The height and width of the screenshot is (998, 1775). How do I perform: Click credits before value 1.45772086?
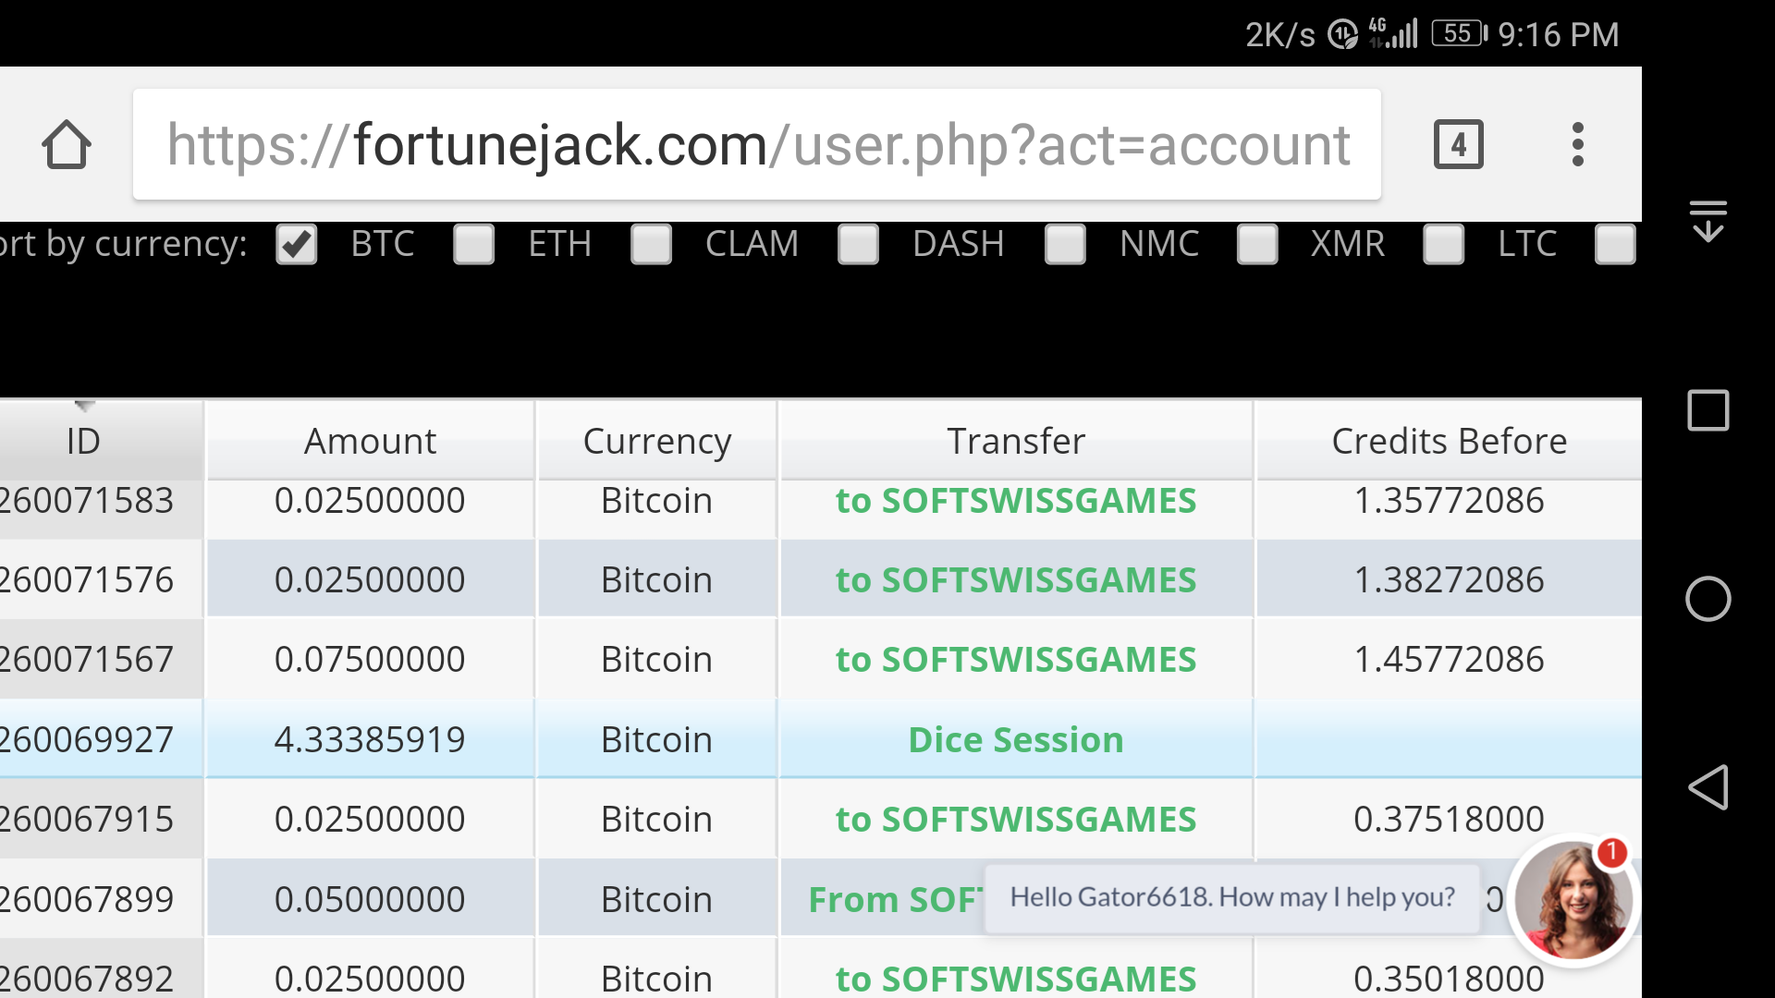1449,660
